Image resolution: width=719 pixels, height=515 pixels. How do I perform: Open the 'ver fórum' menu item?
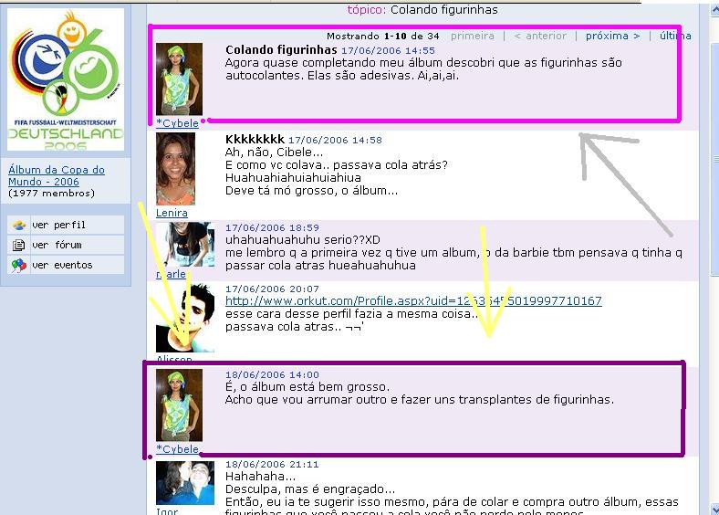click(x=66, y=245)
